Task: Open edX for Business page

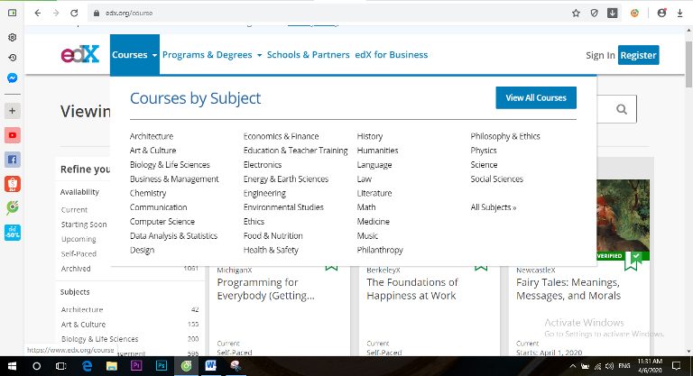Action: tap(391, 55)
